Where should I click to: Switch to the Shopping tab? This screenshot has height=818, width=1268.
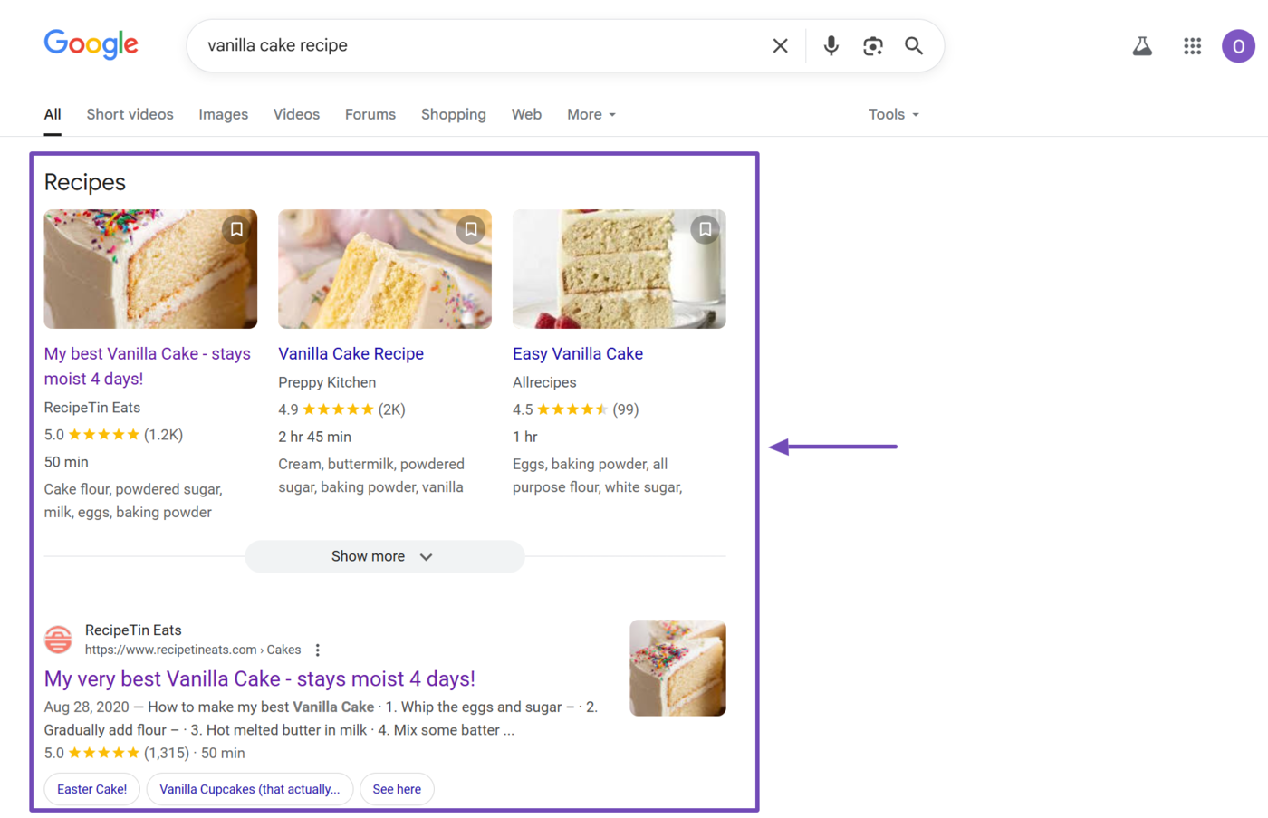click(x=453, y=114)
